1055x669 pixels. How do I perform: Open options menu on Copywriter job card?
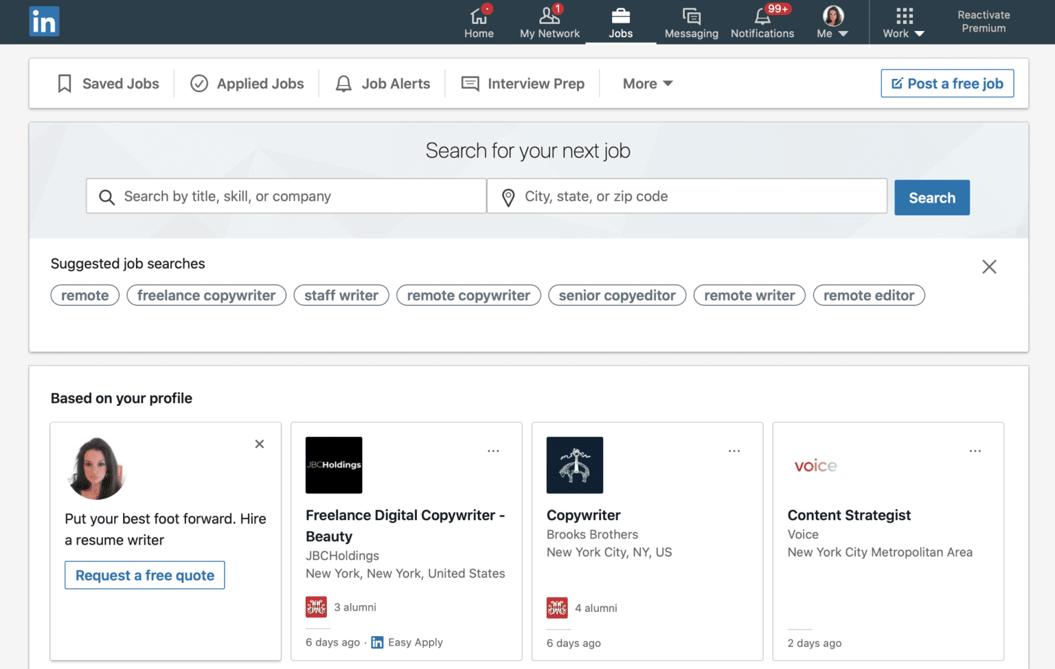734,450
